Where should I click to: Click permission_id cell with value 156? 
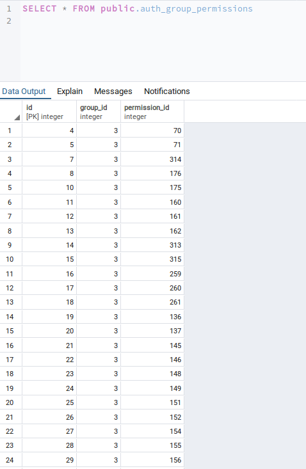pyautogui.click(x=152, y=460)
